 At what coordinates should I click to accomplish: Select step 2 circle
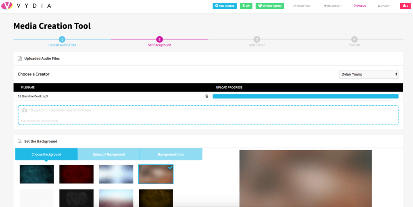(159, 39)
